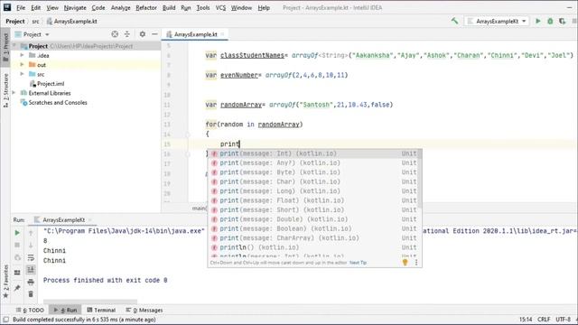Open Terminal tool window
The height and width of the screenshot is (325, 578).
[x=101, y=310]
